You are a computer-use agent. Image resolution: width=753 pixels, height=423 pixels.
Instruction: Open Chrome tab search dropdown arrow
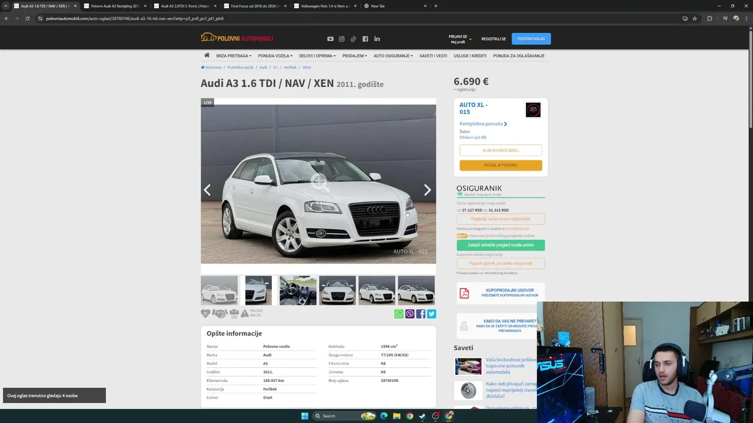6,6
